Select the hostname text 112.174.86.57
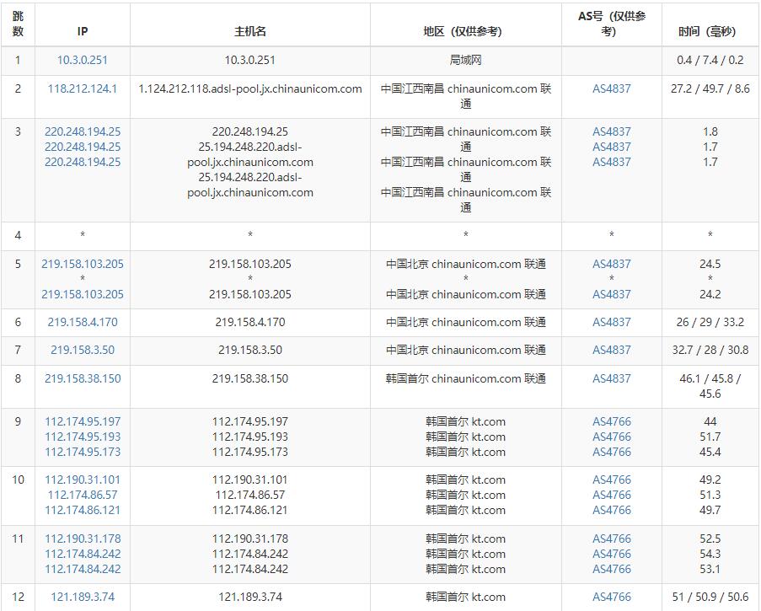761x611 pixels. 250,495
